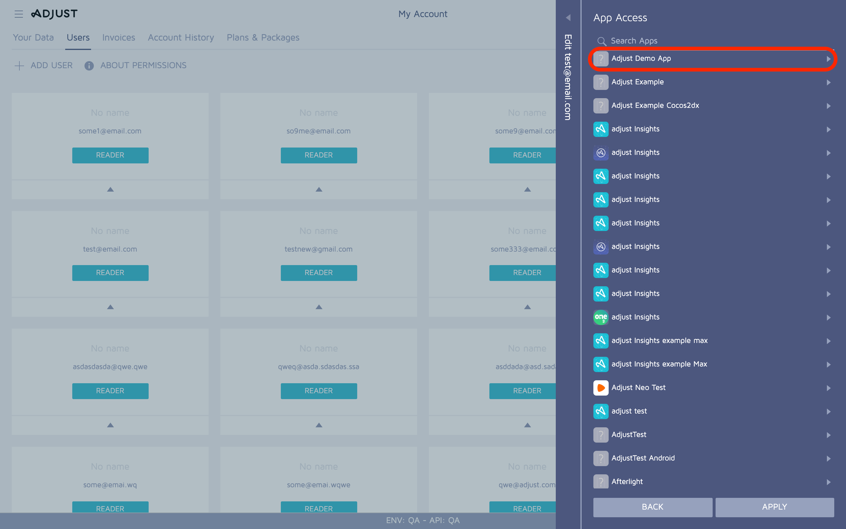Screen dimensions: 846x529
Task: Change role via Reader button for some1@email.com
Action: tap(110, 155)
